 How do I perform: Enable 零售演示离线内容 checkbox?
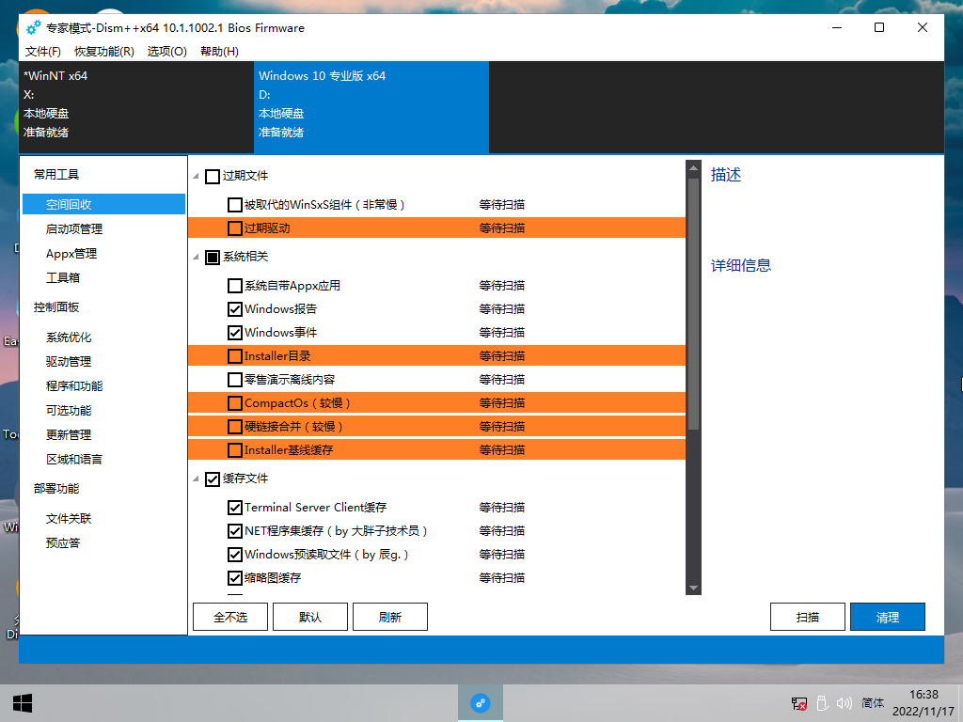(234, 380)
